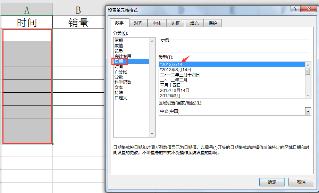Click the 时间 header cell

click(x=27, y=22)
